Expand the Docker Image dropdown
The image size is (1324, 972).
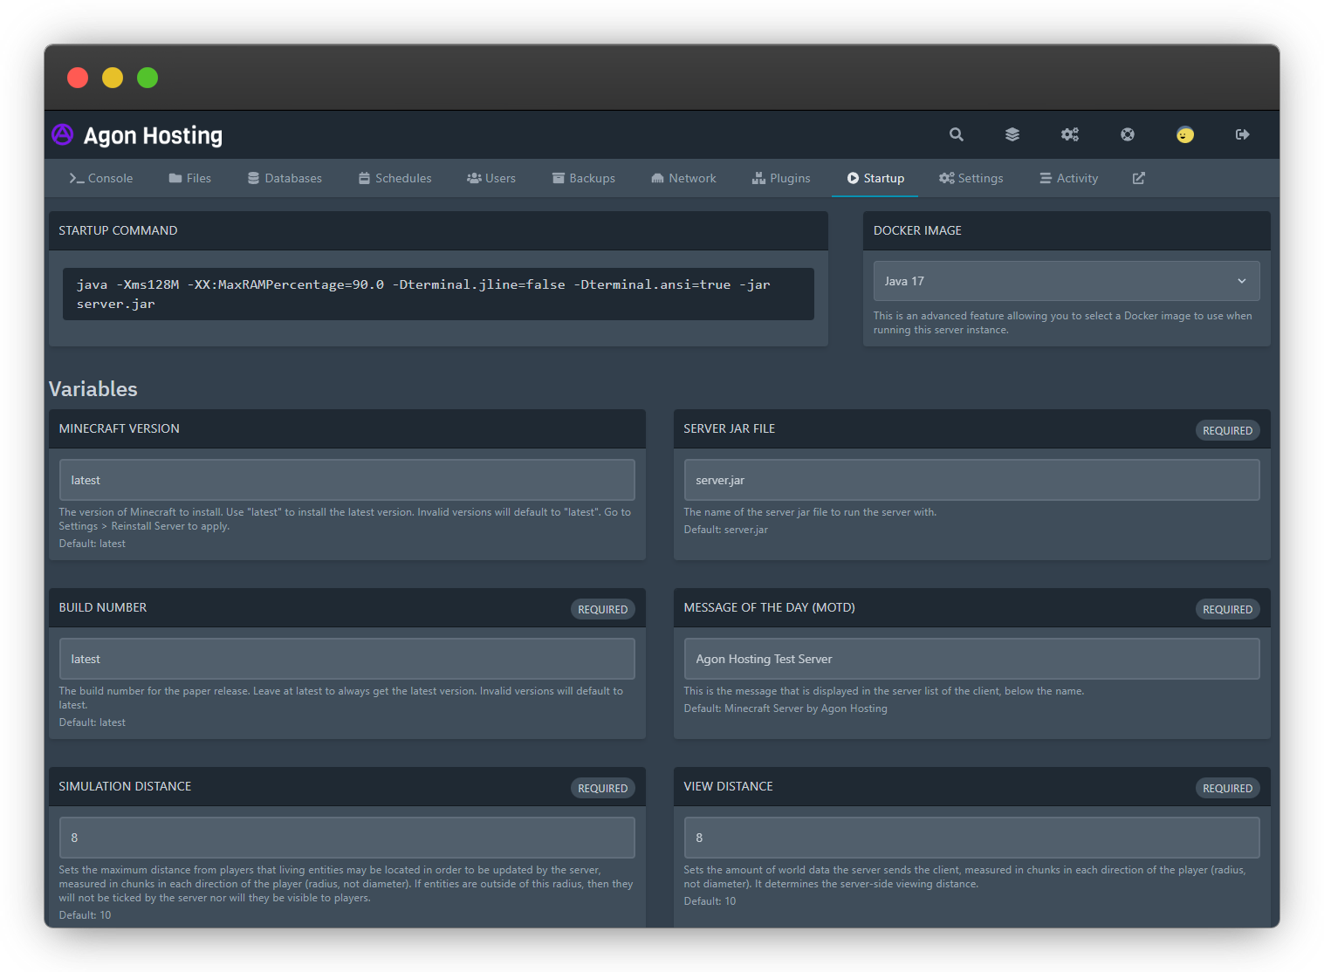click(1066, 281)
